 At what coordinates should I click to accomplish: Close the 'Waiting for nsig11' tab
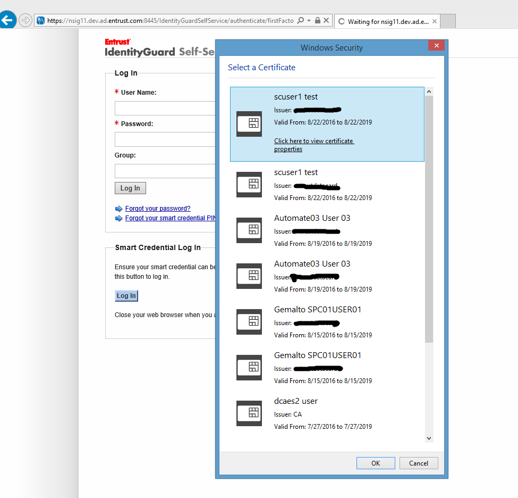pos(435,21)
